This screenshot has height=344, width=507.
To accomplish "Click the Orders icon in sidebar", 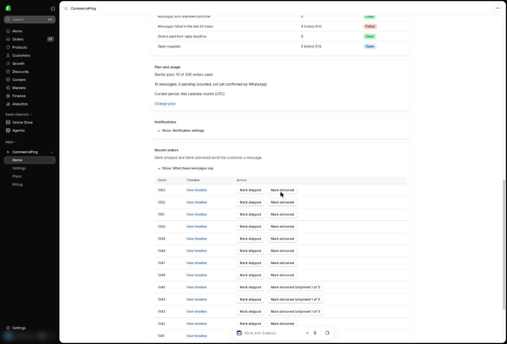I will click(8, 39).
